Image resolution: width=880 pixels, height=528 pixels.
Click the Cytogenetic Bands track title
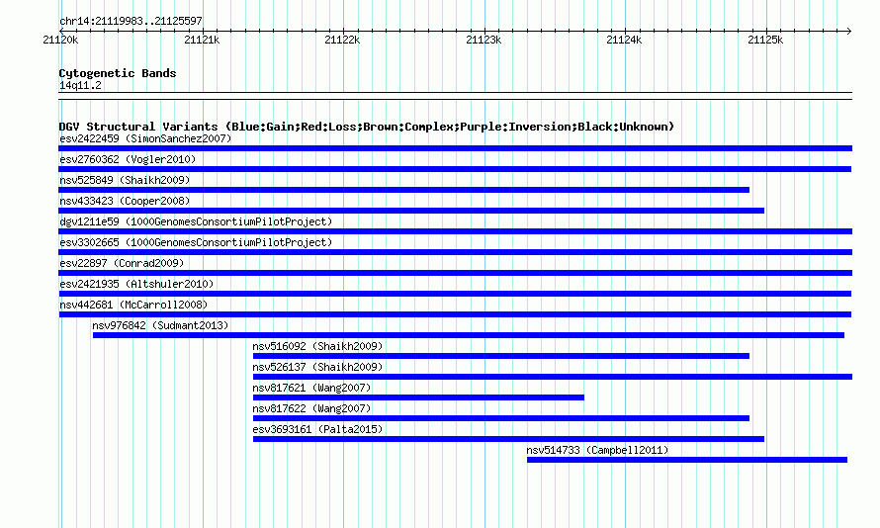click(x=118, y=73)
